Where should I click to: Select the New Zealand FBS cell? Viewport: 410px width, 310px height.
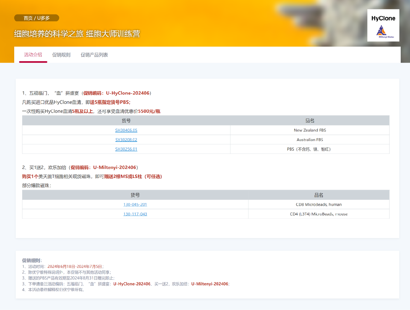310,130
